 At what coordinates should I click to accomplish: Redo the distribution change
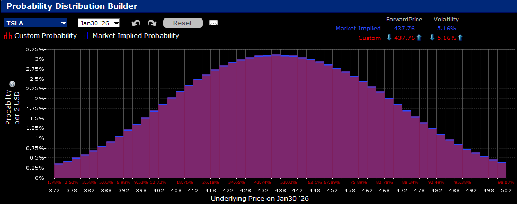(x=152, y=23)
